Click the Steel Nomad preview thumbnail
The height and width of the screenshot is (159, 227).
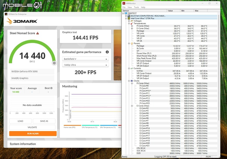pyautogui.click(x=118, y=55)
